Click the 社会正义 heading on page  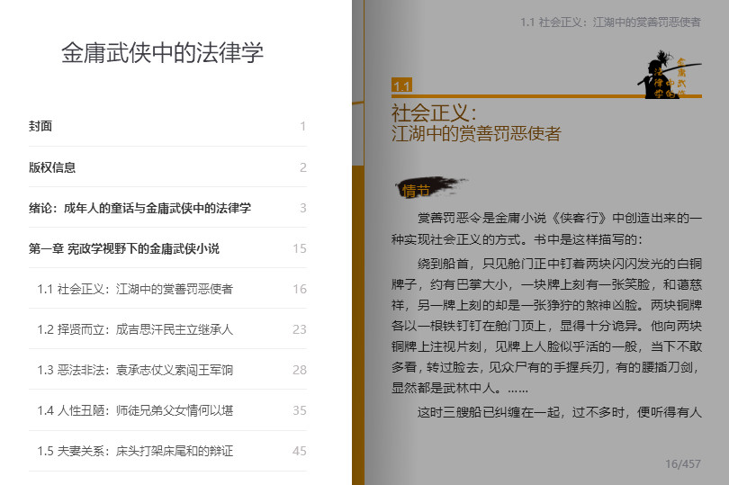433,113
